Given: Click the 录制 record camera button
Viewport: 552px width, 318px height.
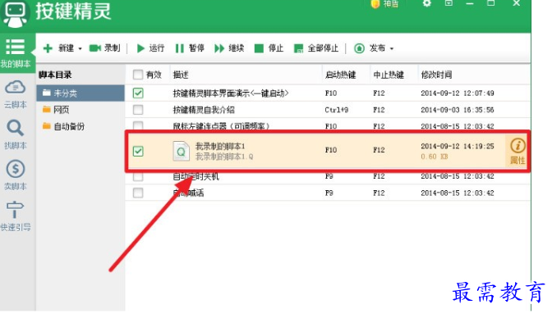Looking at the screenshot, I should coord(104,48).
